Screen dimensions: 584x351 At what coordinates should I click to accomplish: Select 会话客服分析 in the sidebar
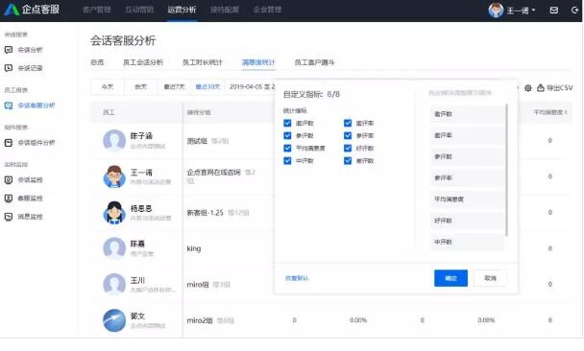pyautogui.click(x=30, y=105)
